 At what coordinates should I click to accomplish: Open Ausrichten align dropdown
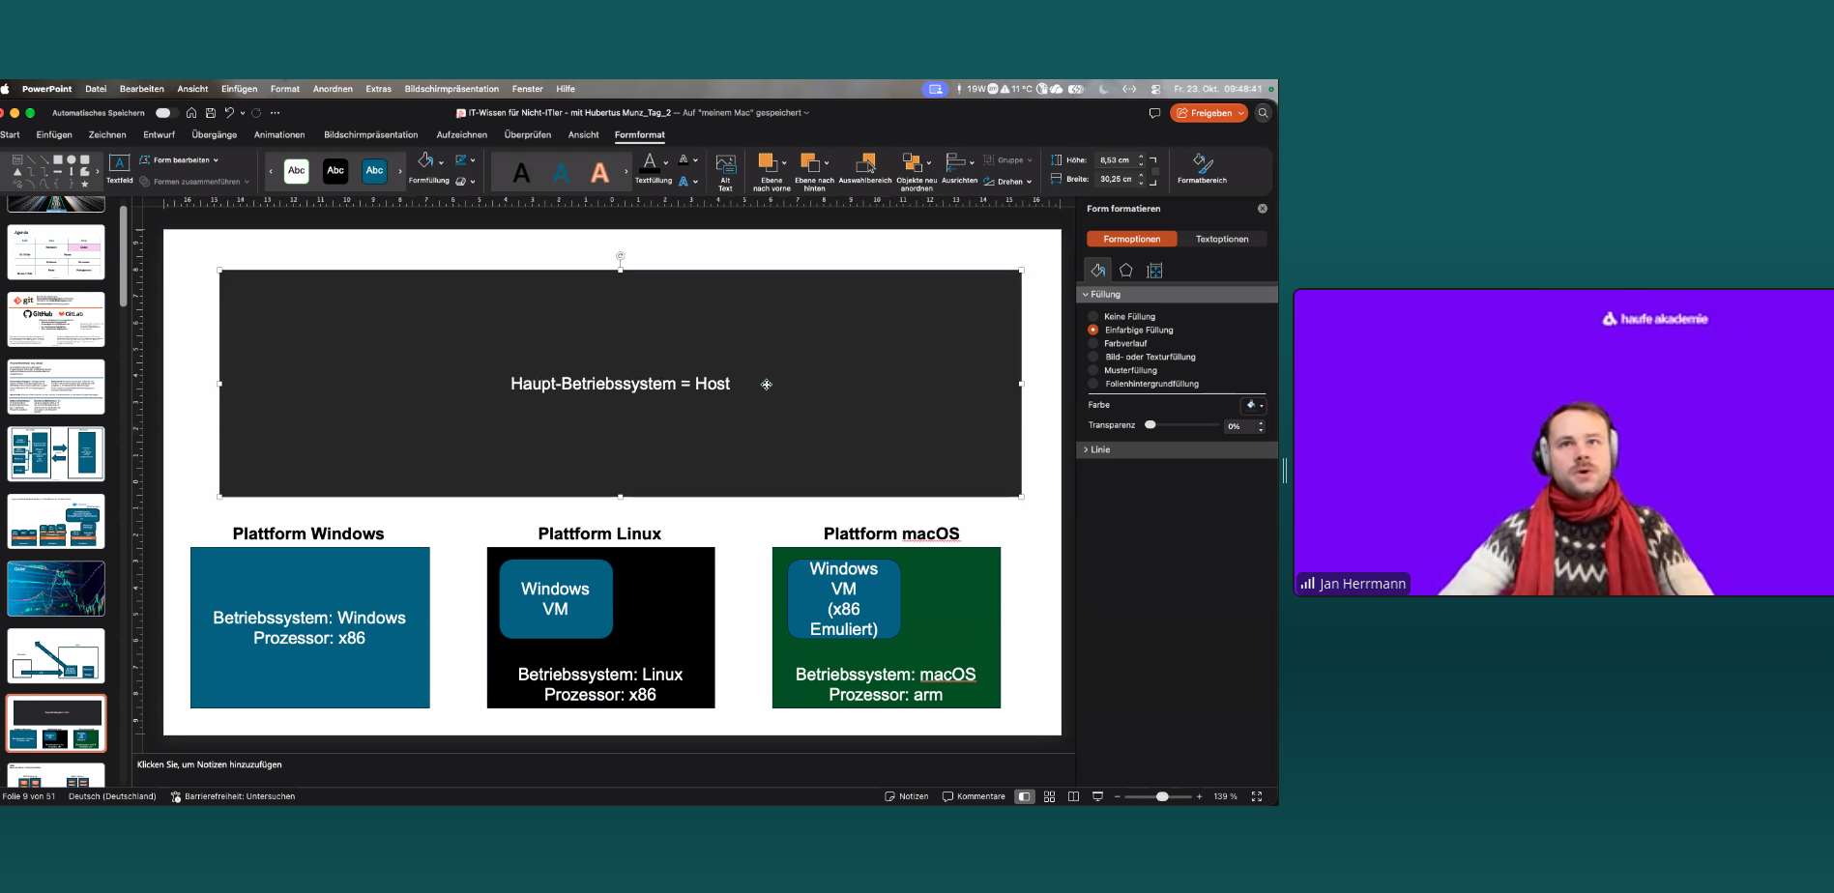point(959,168)
